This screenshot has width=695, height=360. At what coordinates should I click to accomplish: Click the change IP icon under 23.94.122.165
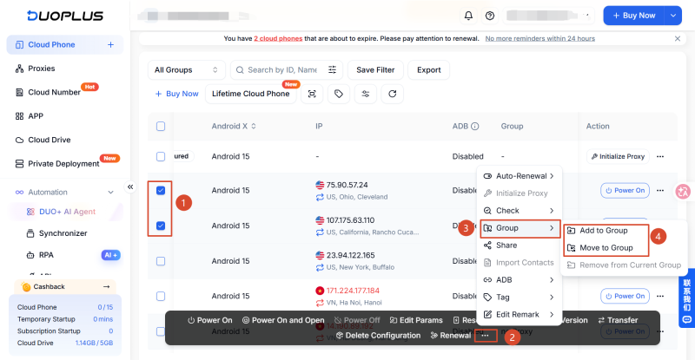320,267
